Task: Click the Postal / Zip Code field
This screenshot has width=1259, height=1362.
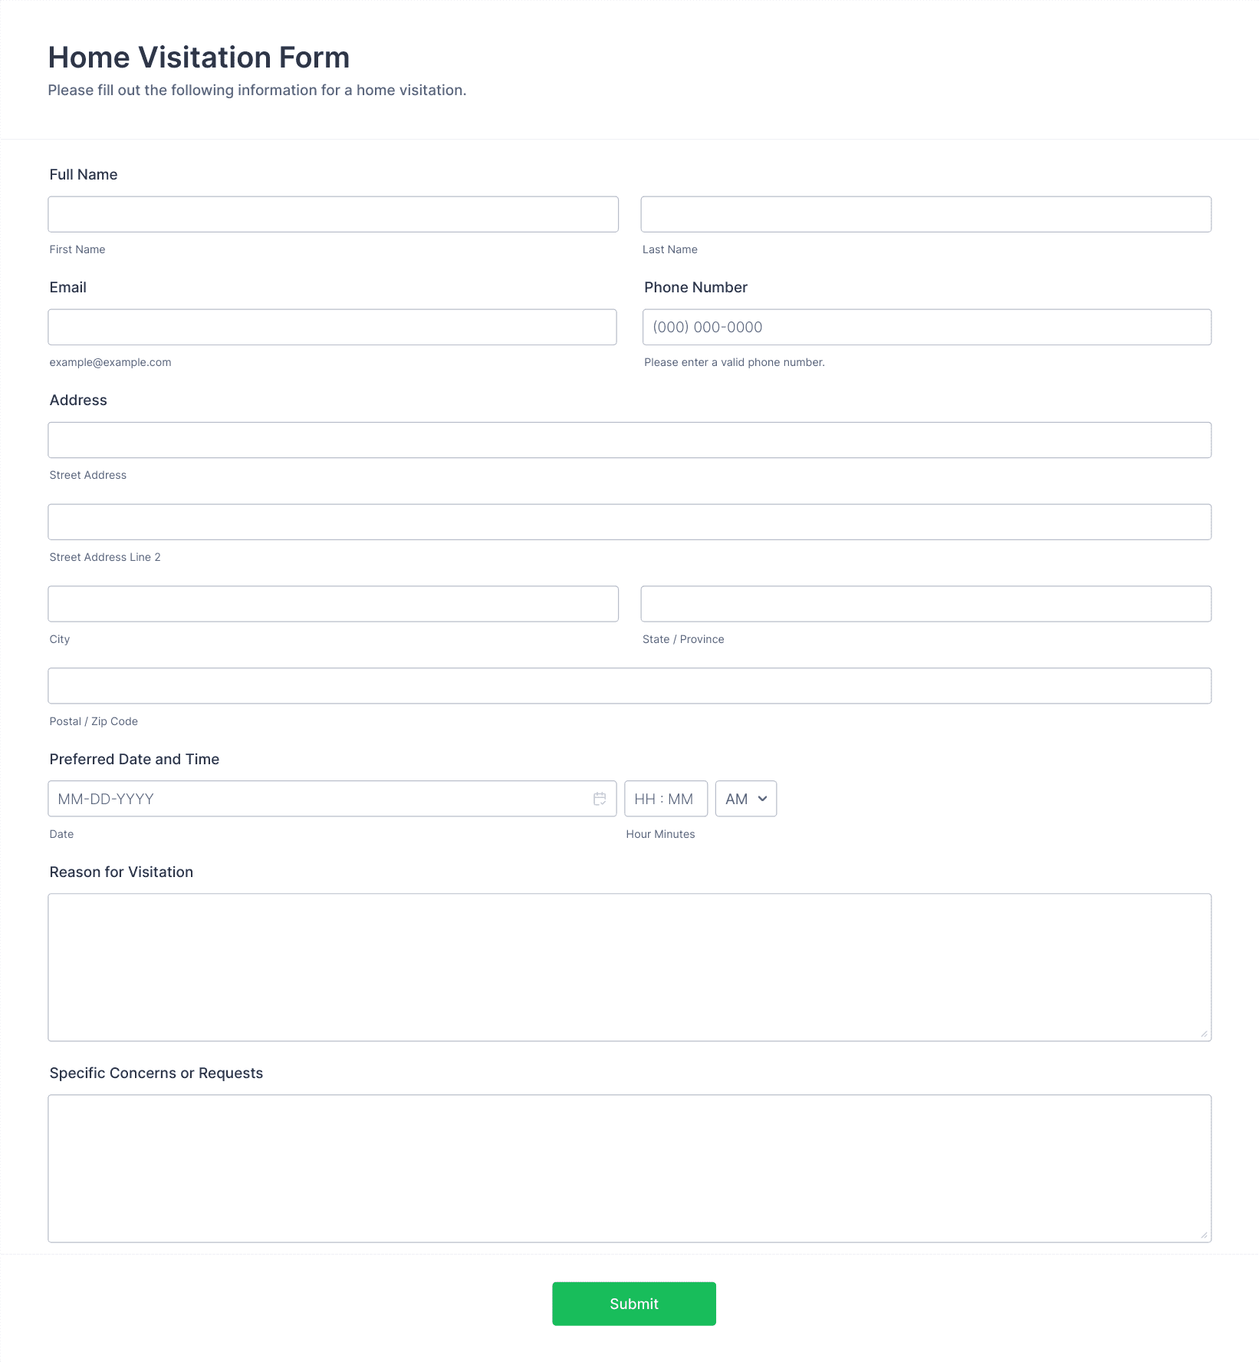Action: coord(629,686)
